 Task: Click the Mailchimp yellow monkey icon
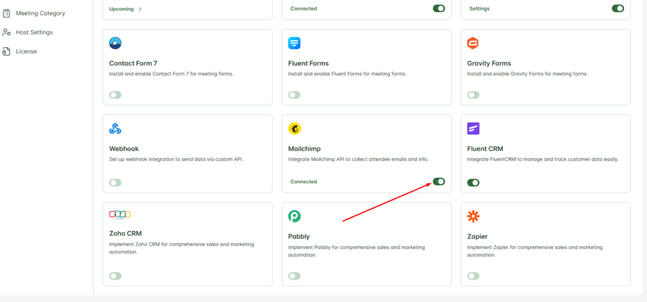[294, 129]
